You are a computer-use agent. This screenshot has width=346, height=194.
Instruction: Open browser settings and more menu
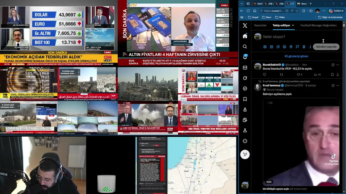[x=324, y=11]
